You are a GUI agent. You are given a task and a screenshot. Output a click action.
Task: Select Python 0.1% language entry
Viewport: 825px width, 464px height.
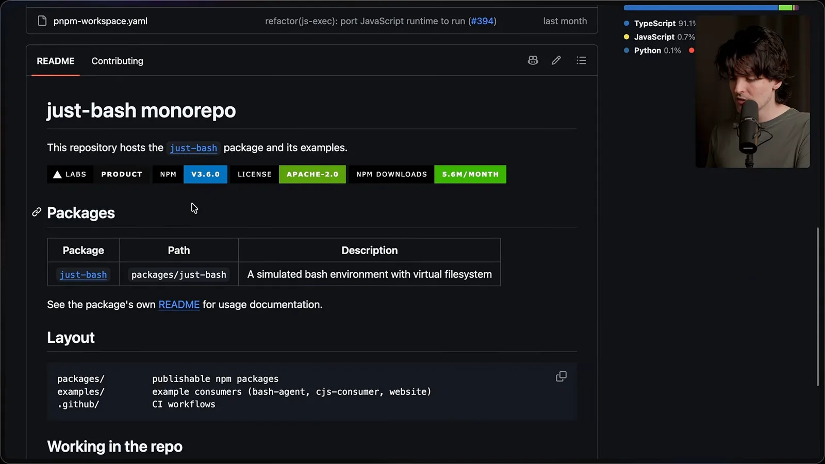(652, 51)
